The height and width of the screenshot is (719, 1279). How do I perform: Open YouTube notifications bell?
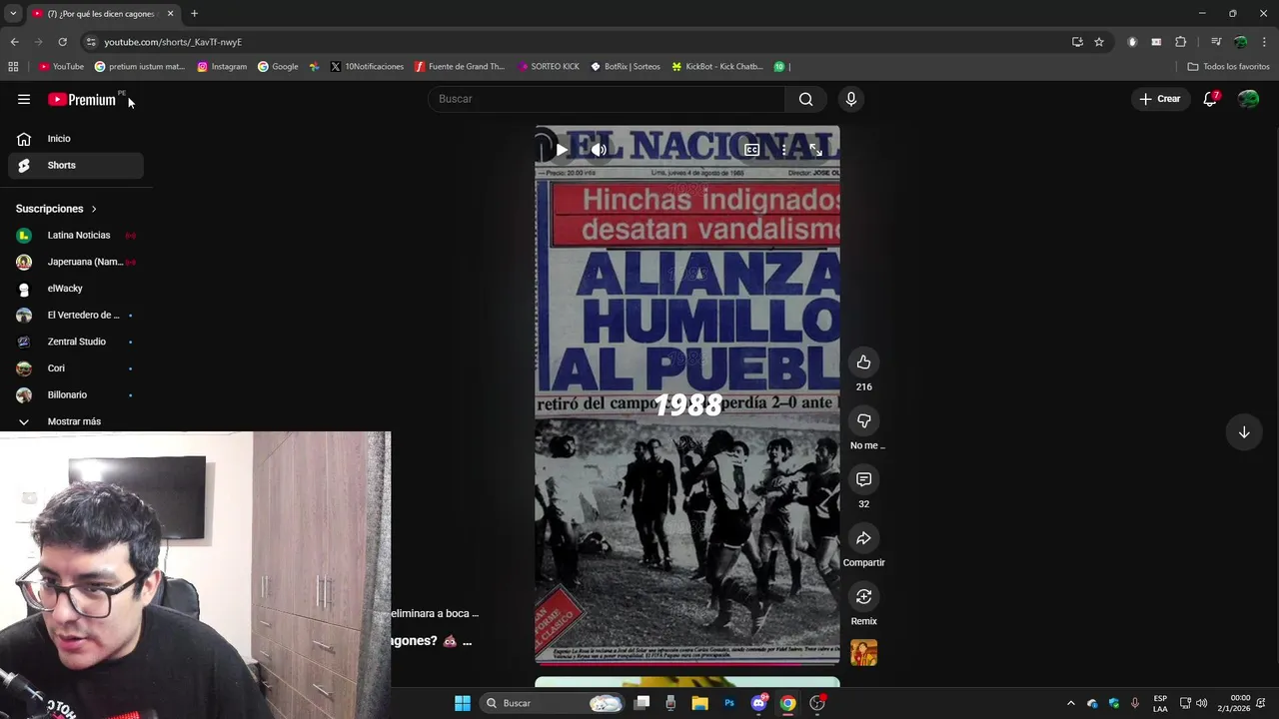(x=1210, y=99)
